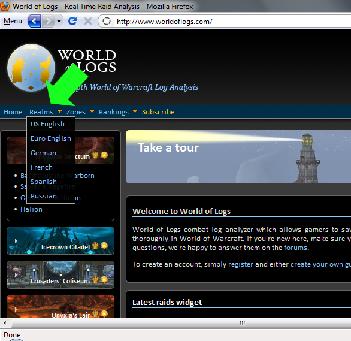Viewport: 351px width, 341px height.
Task: Choose German in the Realms dropdown
Action: click(43, 153)
